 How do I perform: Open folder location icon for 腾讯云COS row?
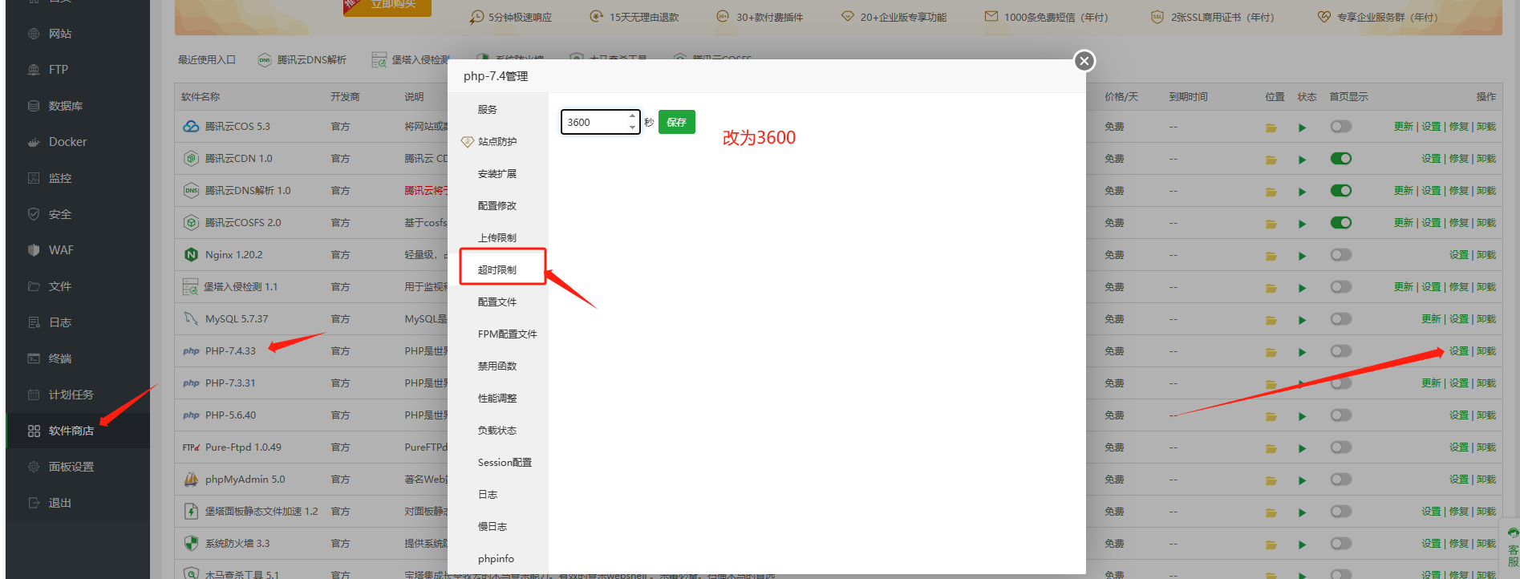pos(1271,128)
